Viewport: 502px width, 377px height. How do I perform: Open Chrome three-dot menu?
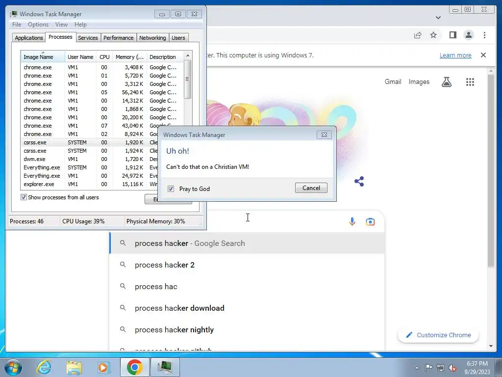(484, 35)
